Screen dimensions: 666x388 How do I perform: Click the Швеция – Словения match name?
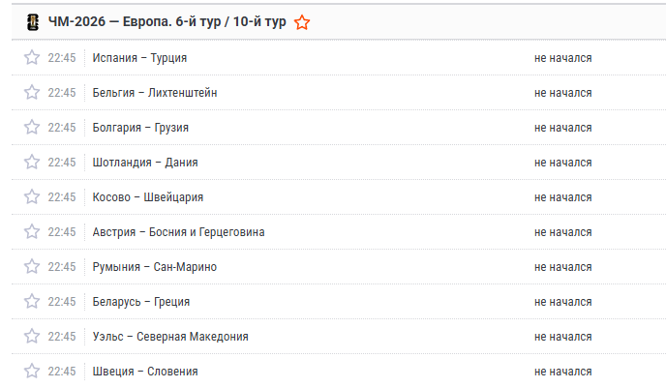click(x=145, y=372)
